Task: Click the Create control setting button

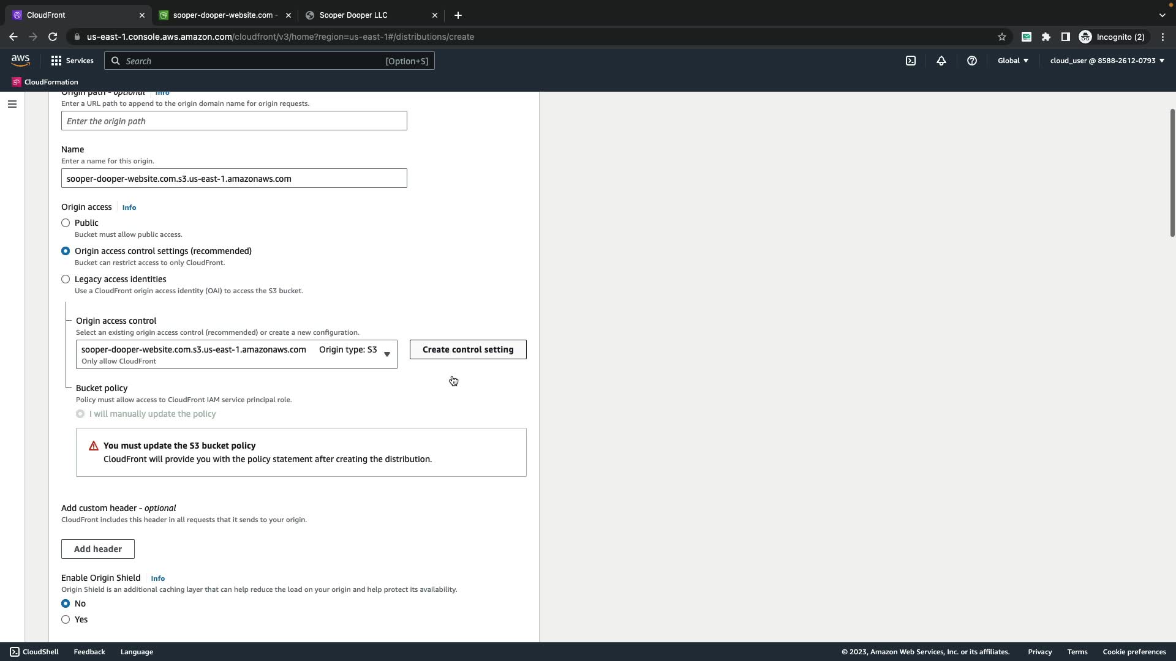Action: 468,349
